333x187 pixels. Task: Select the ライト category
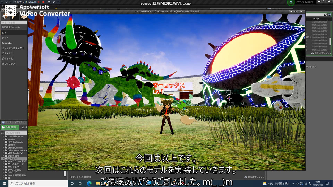[x=14, y=38]
